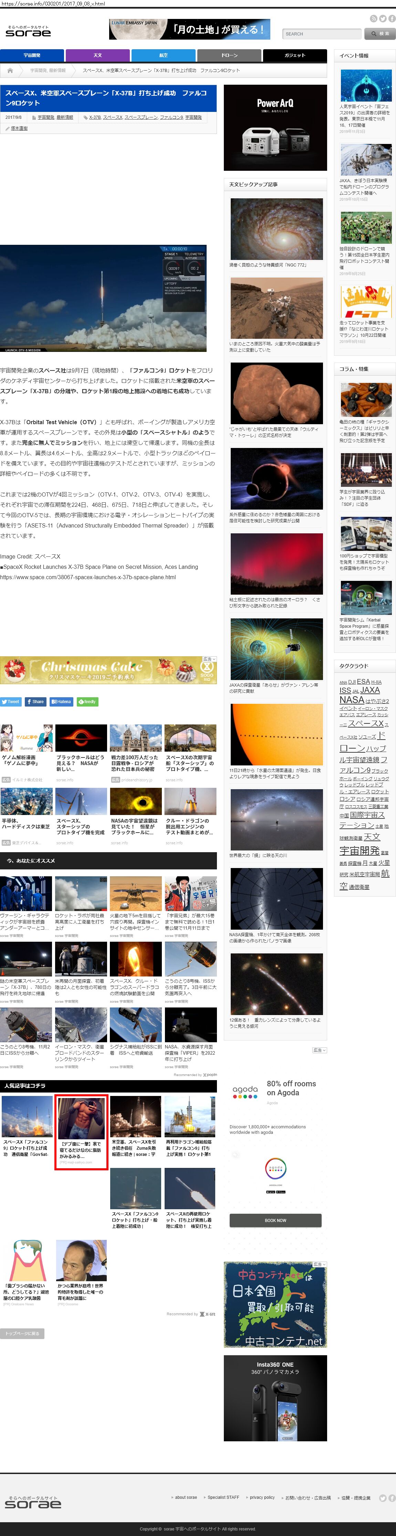The height and width of the screenshot is (1536, 396).
Task: Open the Facebook icon in header
Action: coord(391,19)
